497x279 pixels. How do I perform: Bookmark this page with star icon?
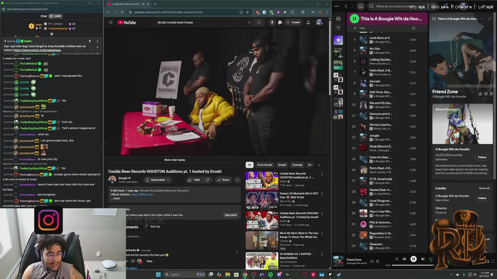click(247, 12)
